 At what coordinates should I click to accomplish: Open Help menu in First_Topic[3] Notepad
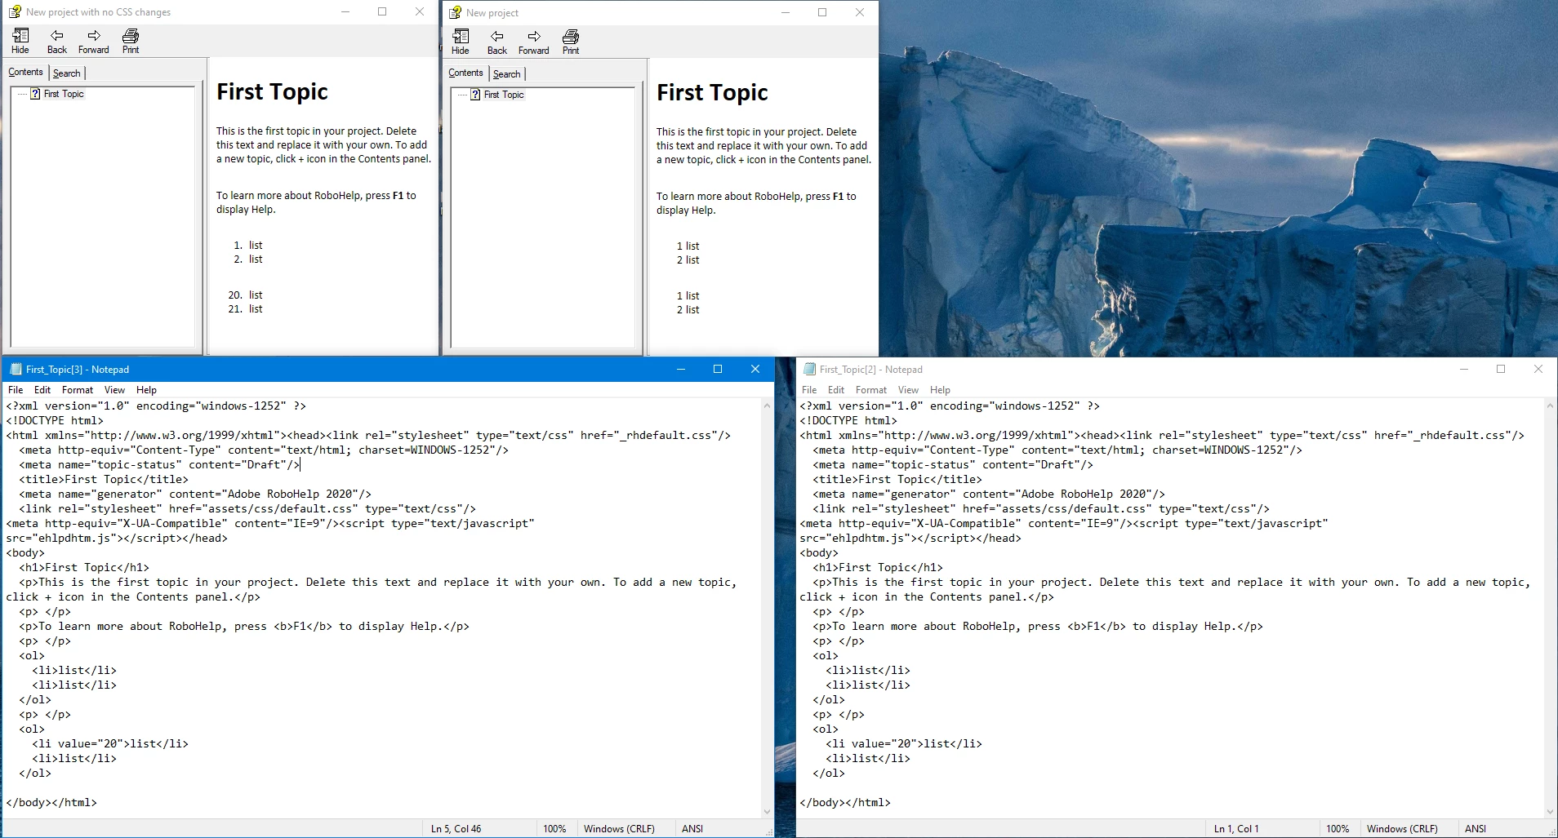click(x=146, y=390)
